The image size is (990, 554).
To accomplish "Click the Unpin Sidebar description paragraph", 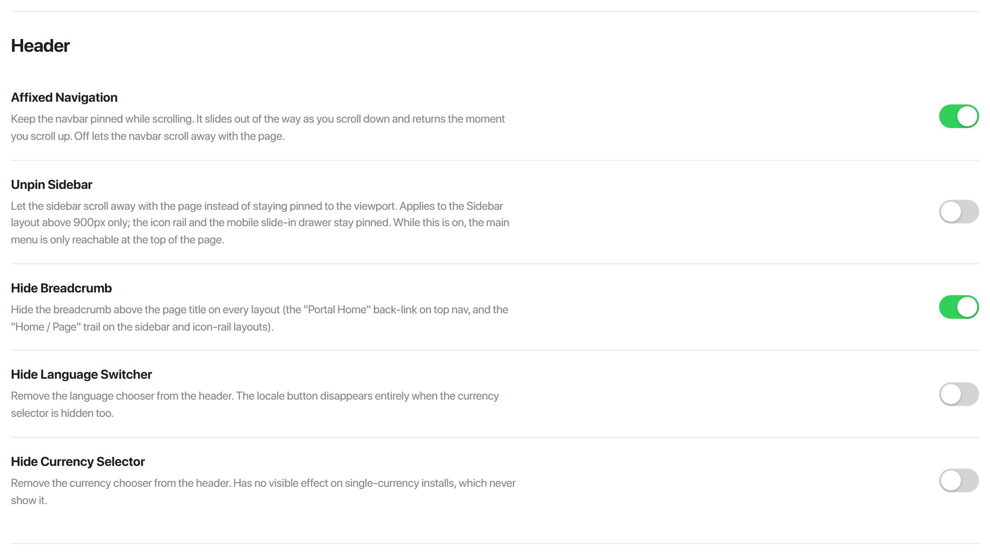I will coord(260,223).
